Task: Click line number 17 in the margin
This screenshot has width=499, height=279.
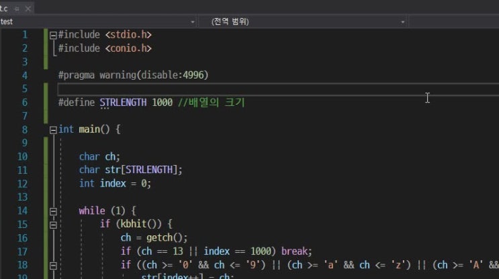Action: (x=22, y=252)
